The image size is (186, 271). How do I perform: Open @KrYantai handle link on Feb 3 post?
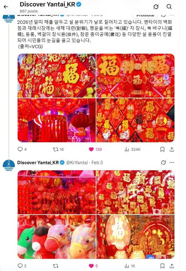(x=77, y=163)
